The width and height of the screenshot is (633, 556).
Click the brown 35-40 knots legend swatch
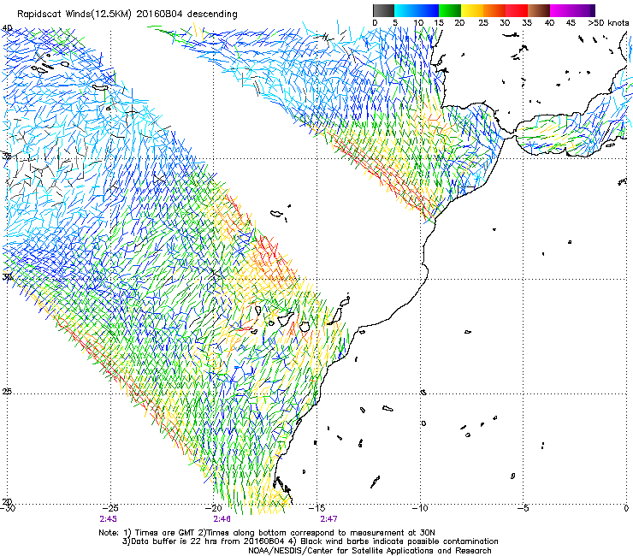539,10
